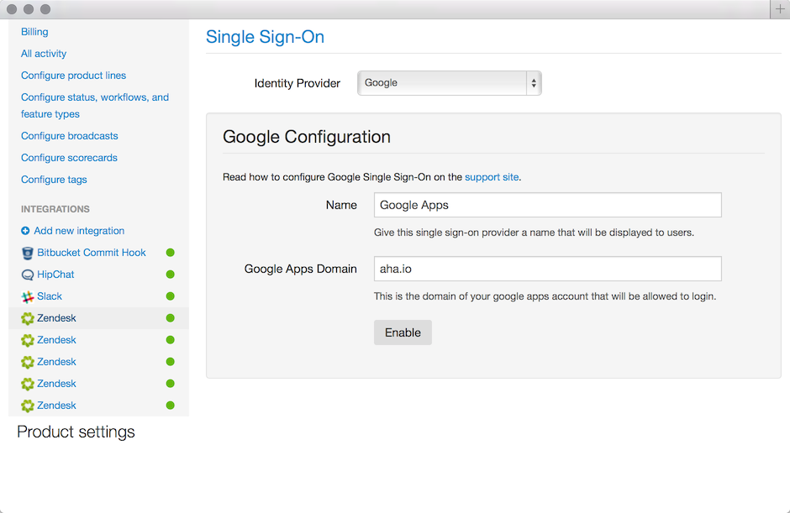Click the Identity Provider dropdown arrows
The height and width of the screenshot is (513, 790).
tap(534, 83)
